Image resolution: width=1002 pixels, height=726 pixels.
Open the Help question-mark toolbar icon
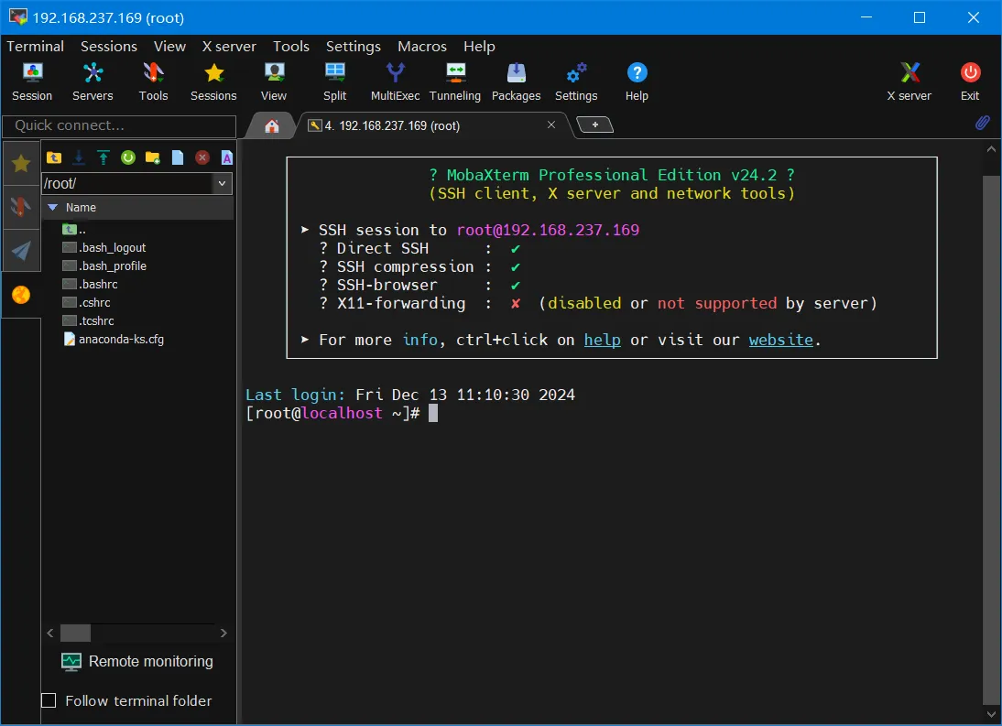click(x=637, y=82)
